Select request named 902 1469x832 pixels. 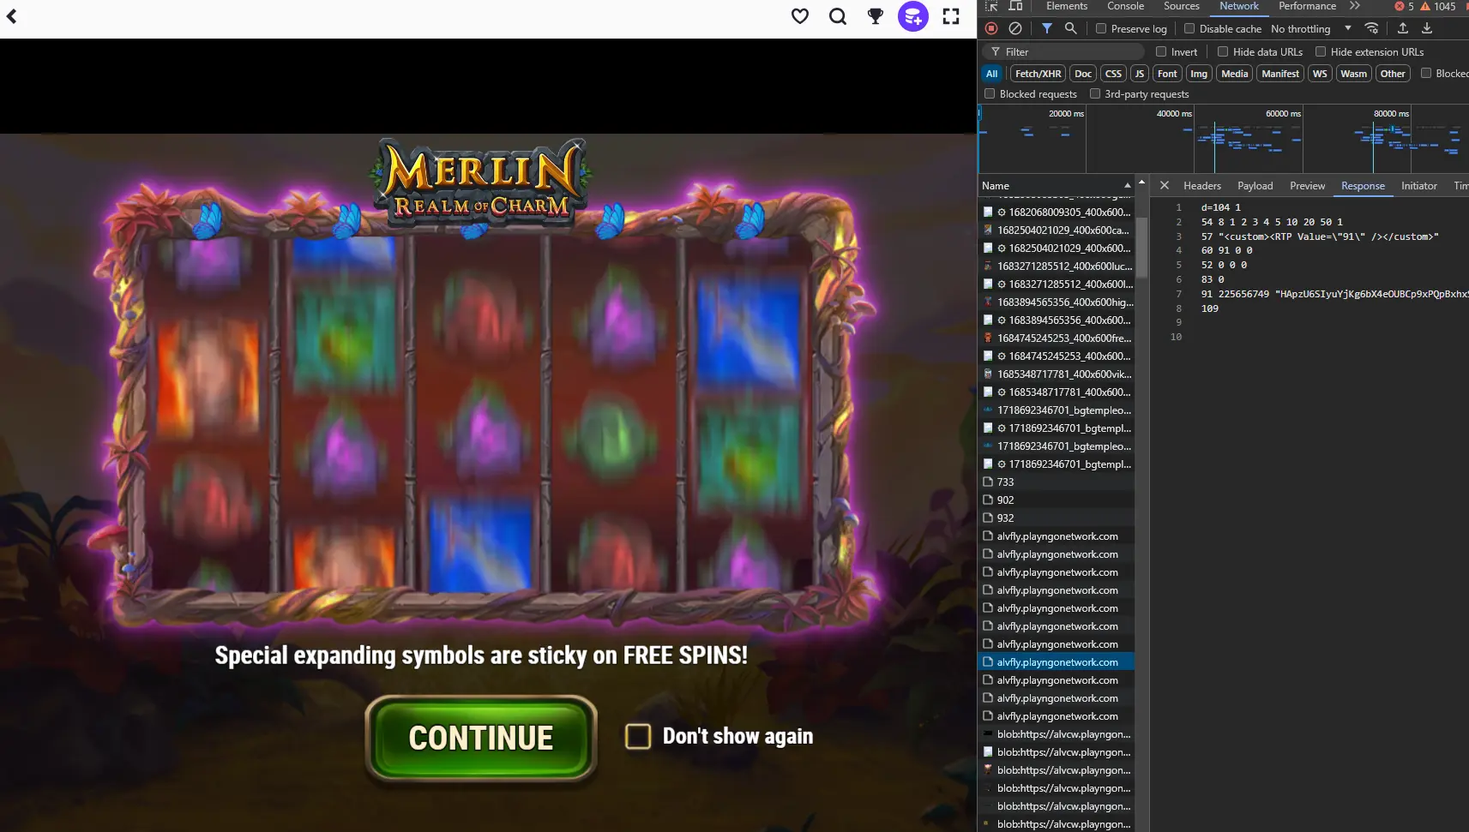[1057, 500]
